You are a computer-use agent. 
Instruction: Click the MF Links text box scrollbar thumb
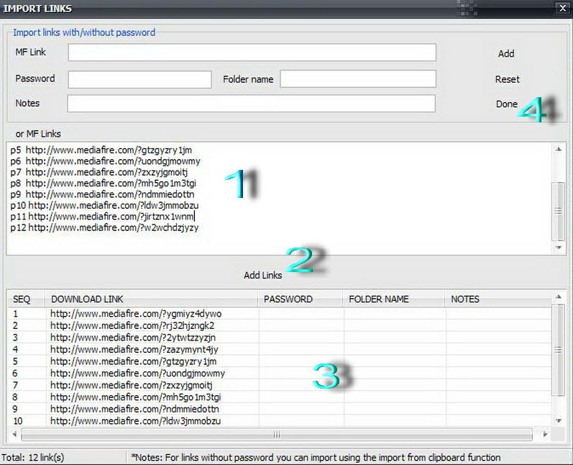tap(559, 211)
